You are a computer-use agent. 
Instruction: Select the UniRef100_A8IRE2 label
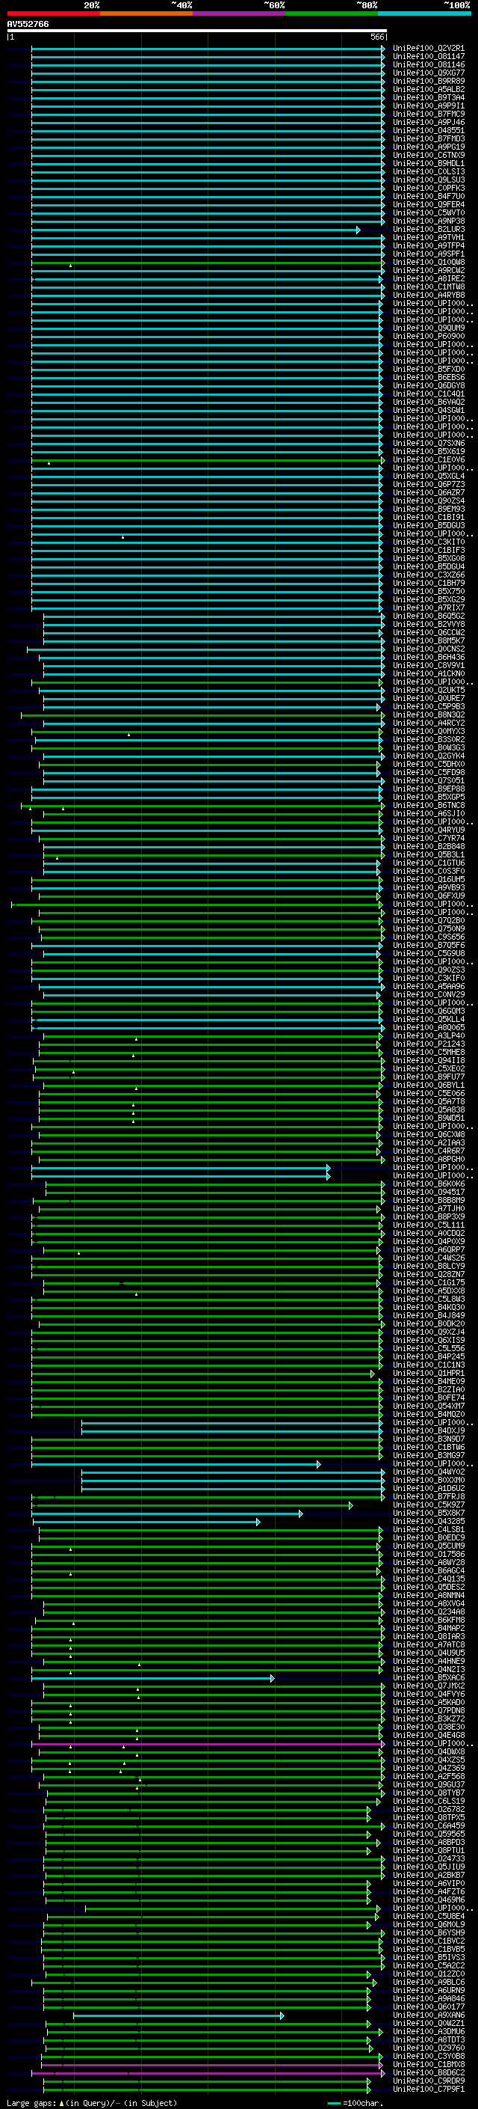[429, 278]
